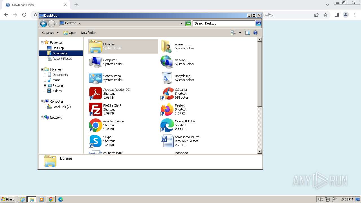Close the Download Model tab
The image size is (361, 203).
(65, 5)
